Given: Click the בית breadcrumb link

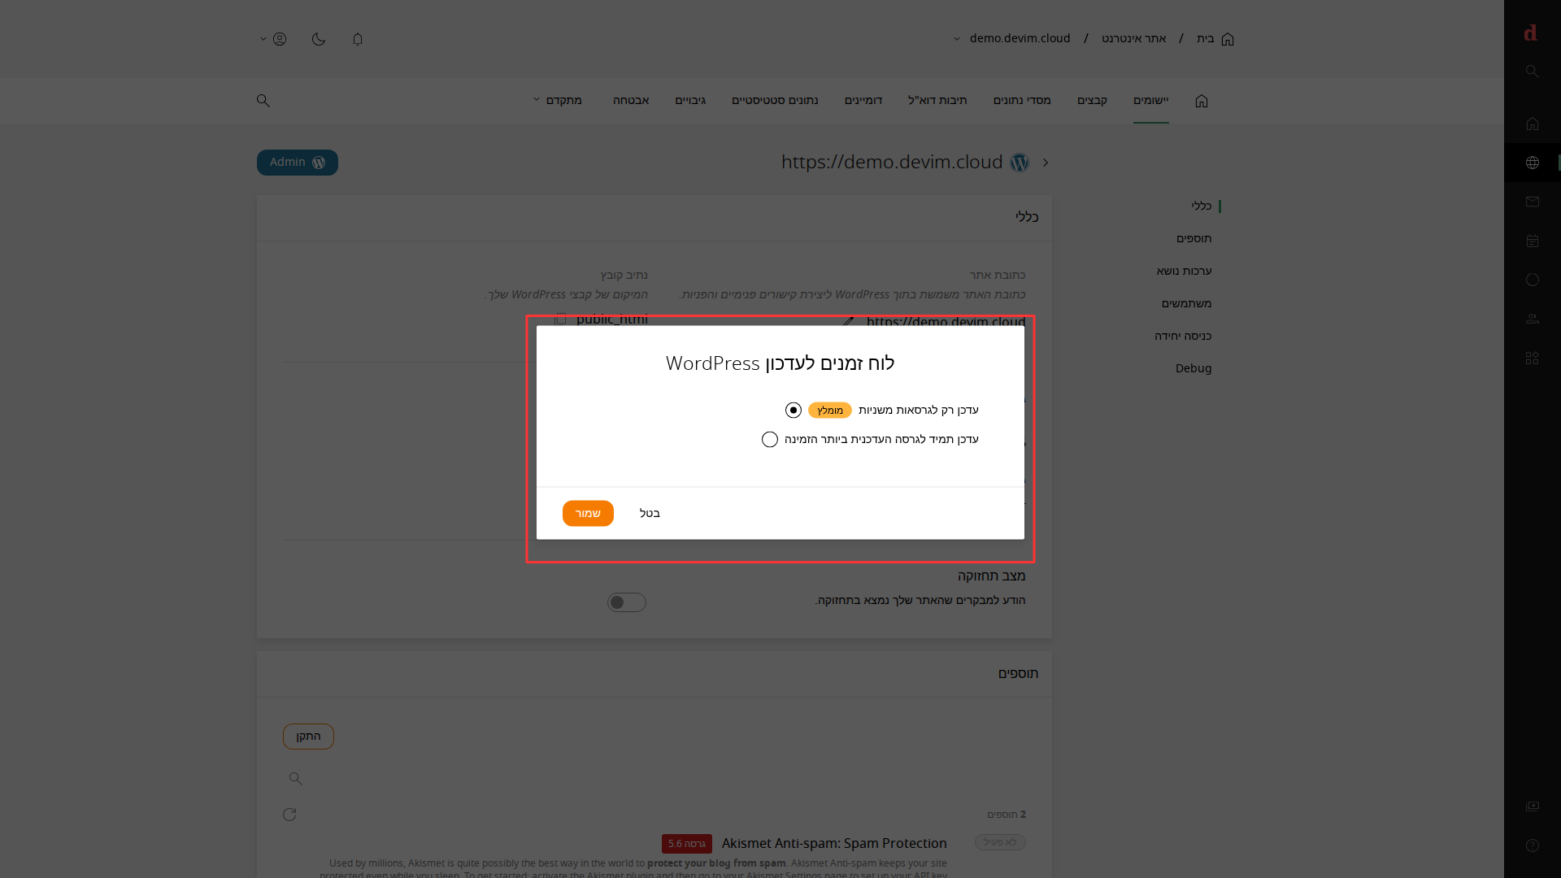Looking at the screenshot, I should (1206, 39).
